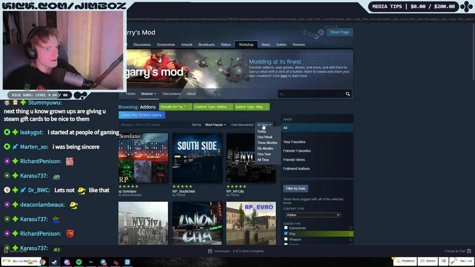
Task: Open the purple Discord-like taskbar icon
Action: click(x=67, y=262)
